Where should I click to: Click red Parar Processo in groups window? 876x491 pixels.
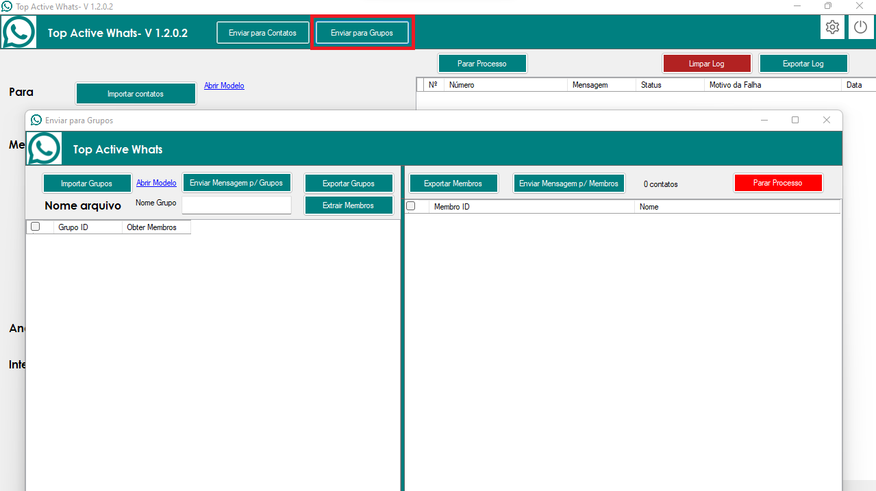[x=778, y=183]
